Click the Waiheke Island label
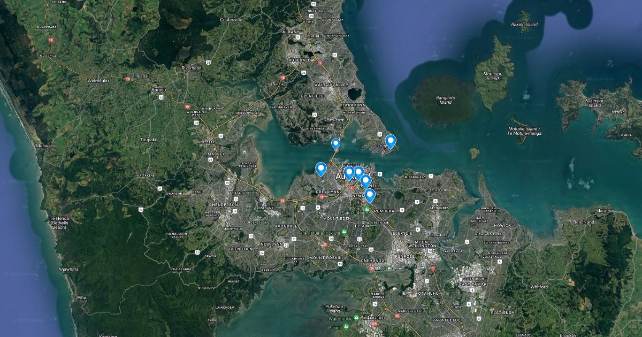Image resolution: width=642 pixels, height=337 pixels. 594,103
